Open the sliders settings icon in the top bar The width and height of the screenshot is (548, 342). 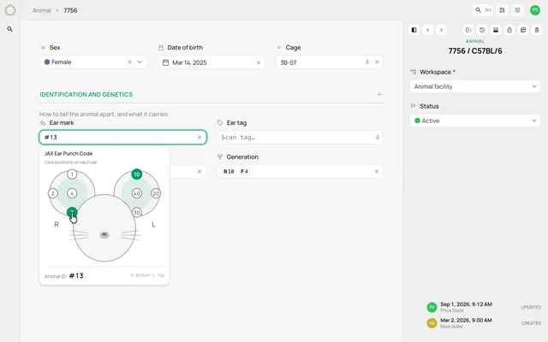pyautogui.click(x=517, y=10)
